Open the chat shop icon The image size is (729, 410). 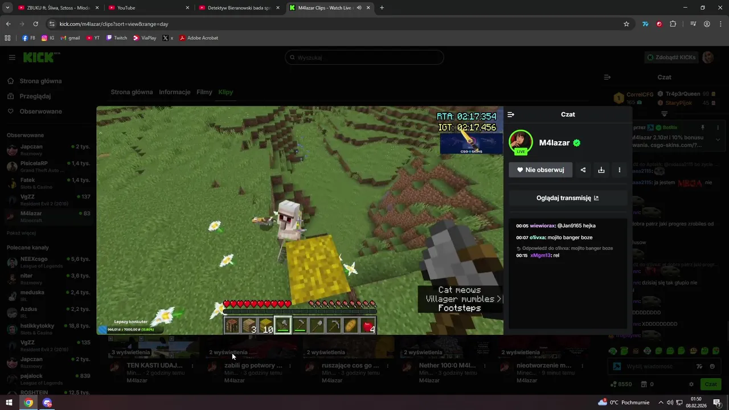click(x=644, y=384)
